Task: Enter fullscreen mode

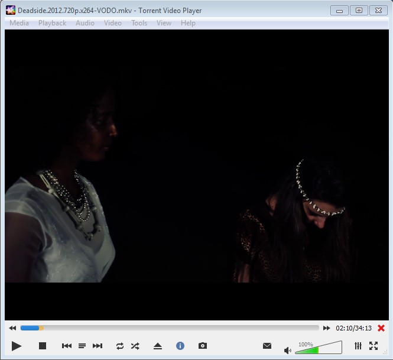Action: tap(373, 346)
